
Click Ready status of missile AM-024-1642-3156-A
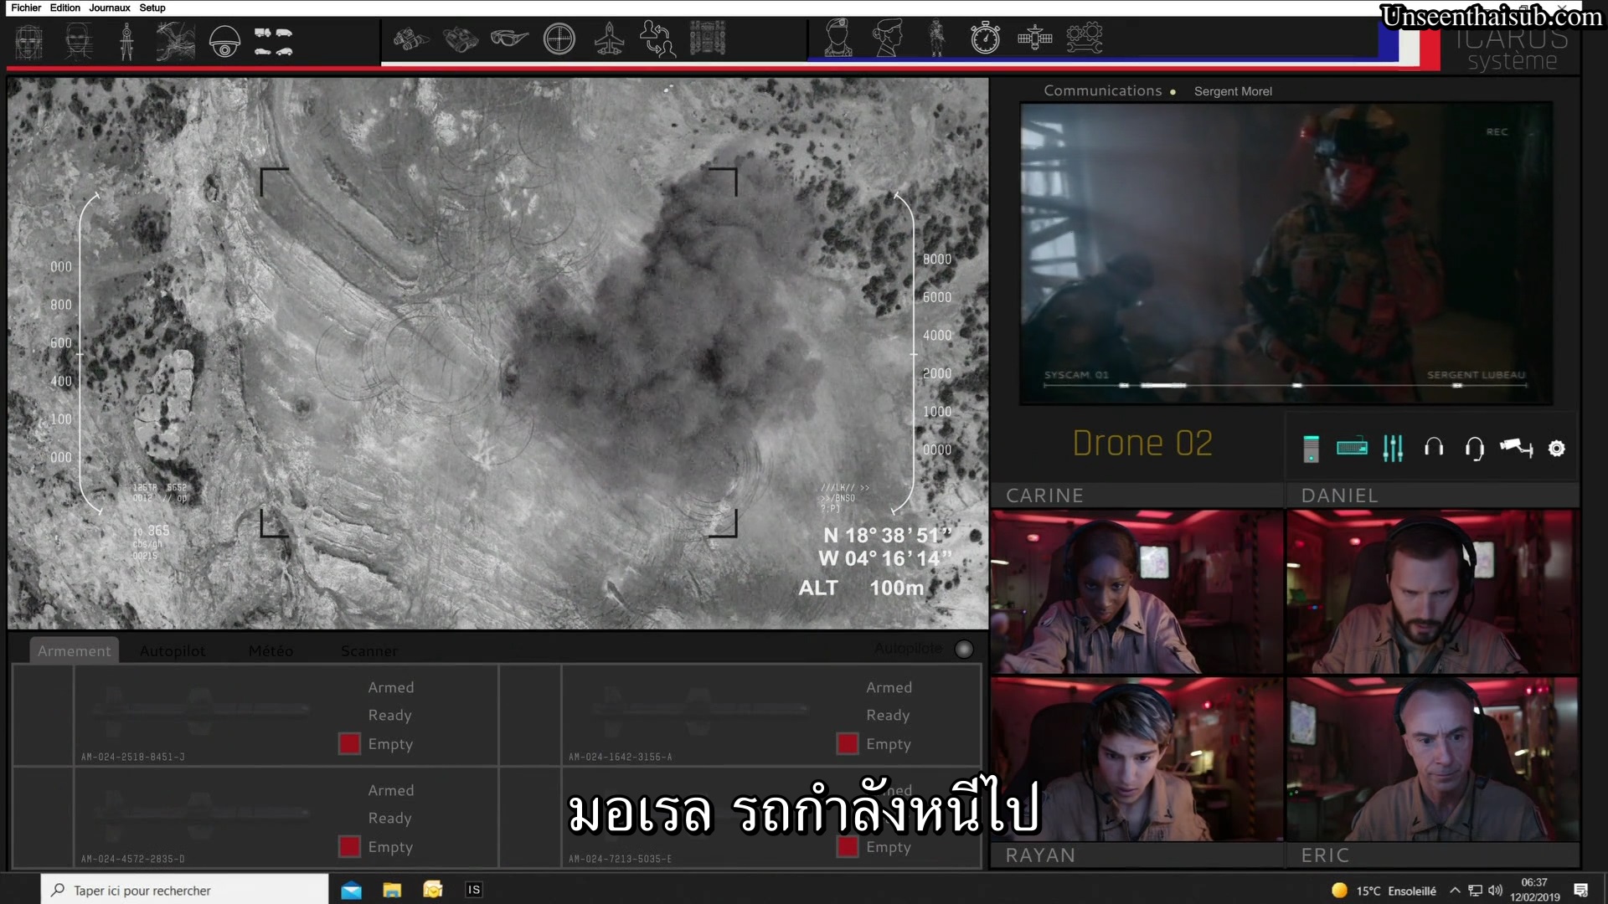point(888,716)
